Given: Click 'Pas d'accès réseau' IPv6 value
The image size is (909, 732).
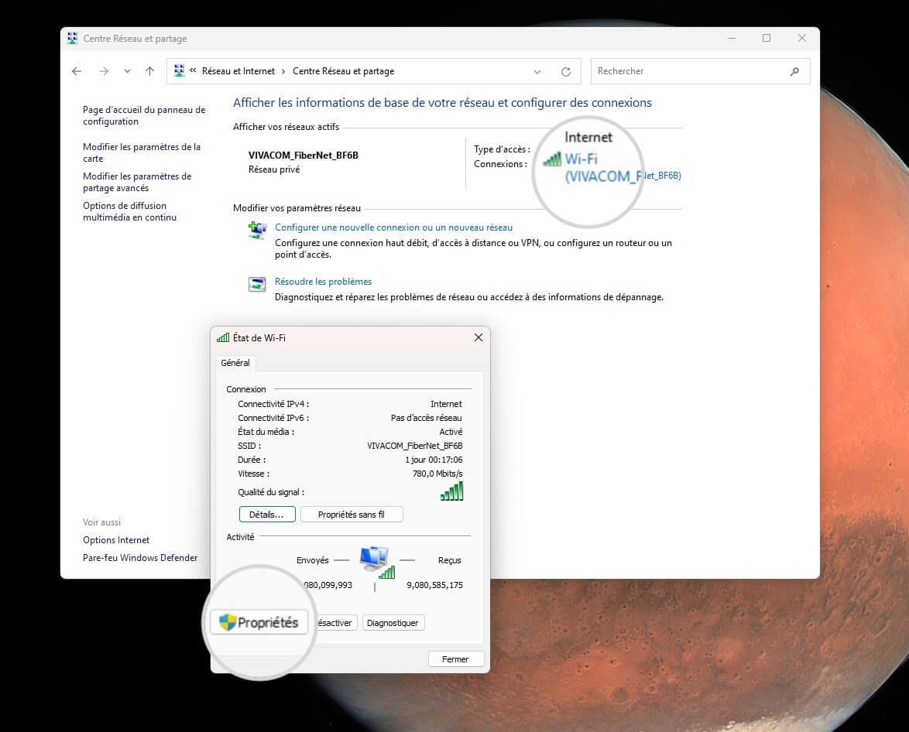Looking at the screenshot, I should [426, 418].
